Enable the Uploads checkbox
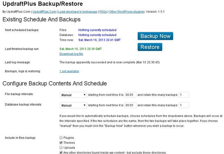Screen dimensions: 224x154 pos(61,147)
